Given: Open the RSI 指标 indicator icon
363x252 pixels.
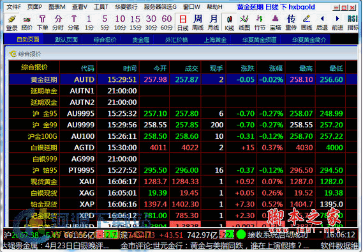Looking at the screenshot, I should tap(353, 23).
